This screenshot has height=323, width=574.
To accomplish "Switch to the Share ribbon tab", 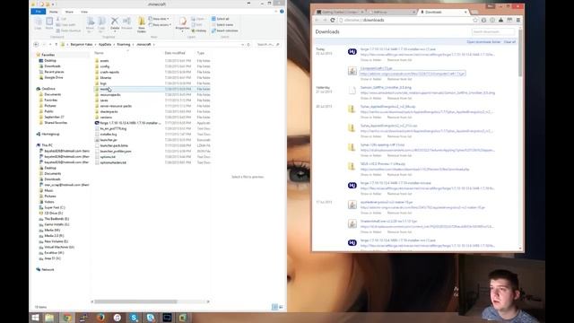I will (69, 12).
